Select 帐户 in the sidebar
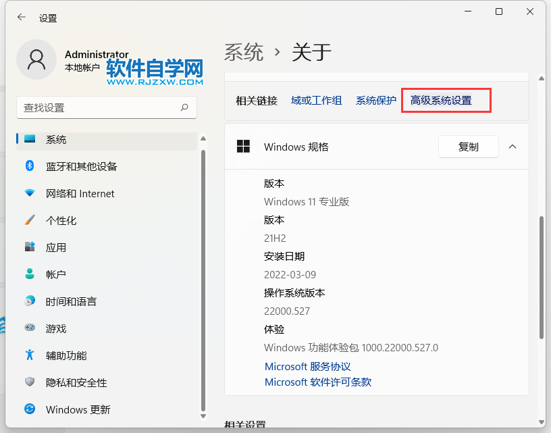The image size is (551, 433). [107, 274]
